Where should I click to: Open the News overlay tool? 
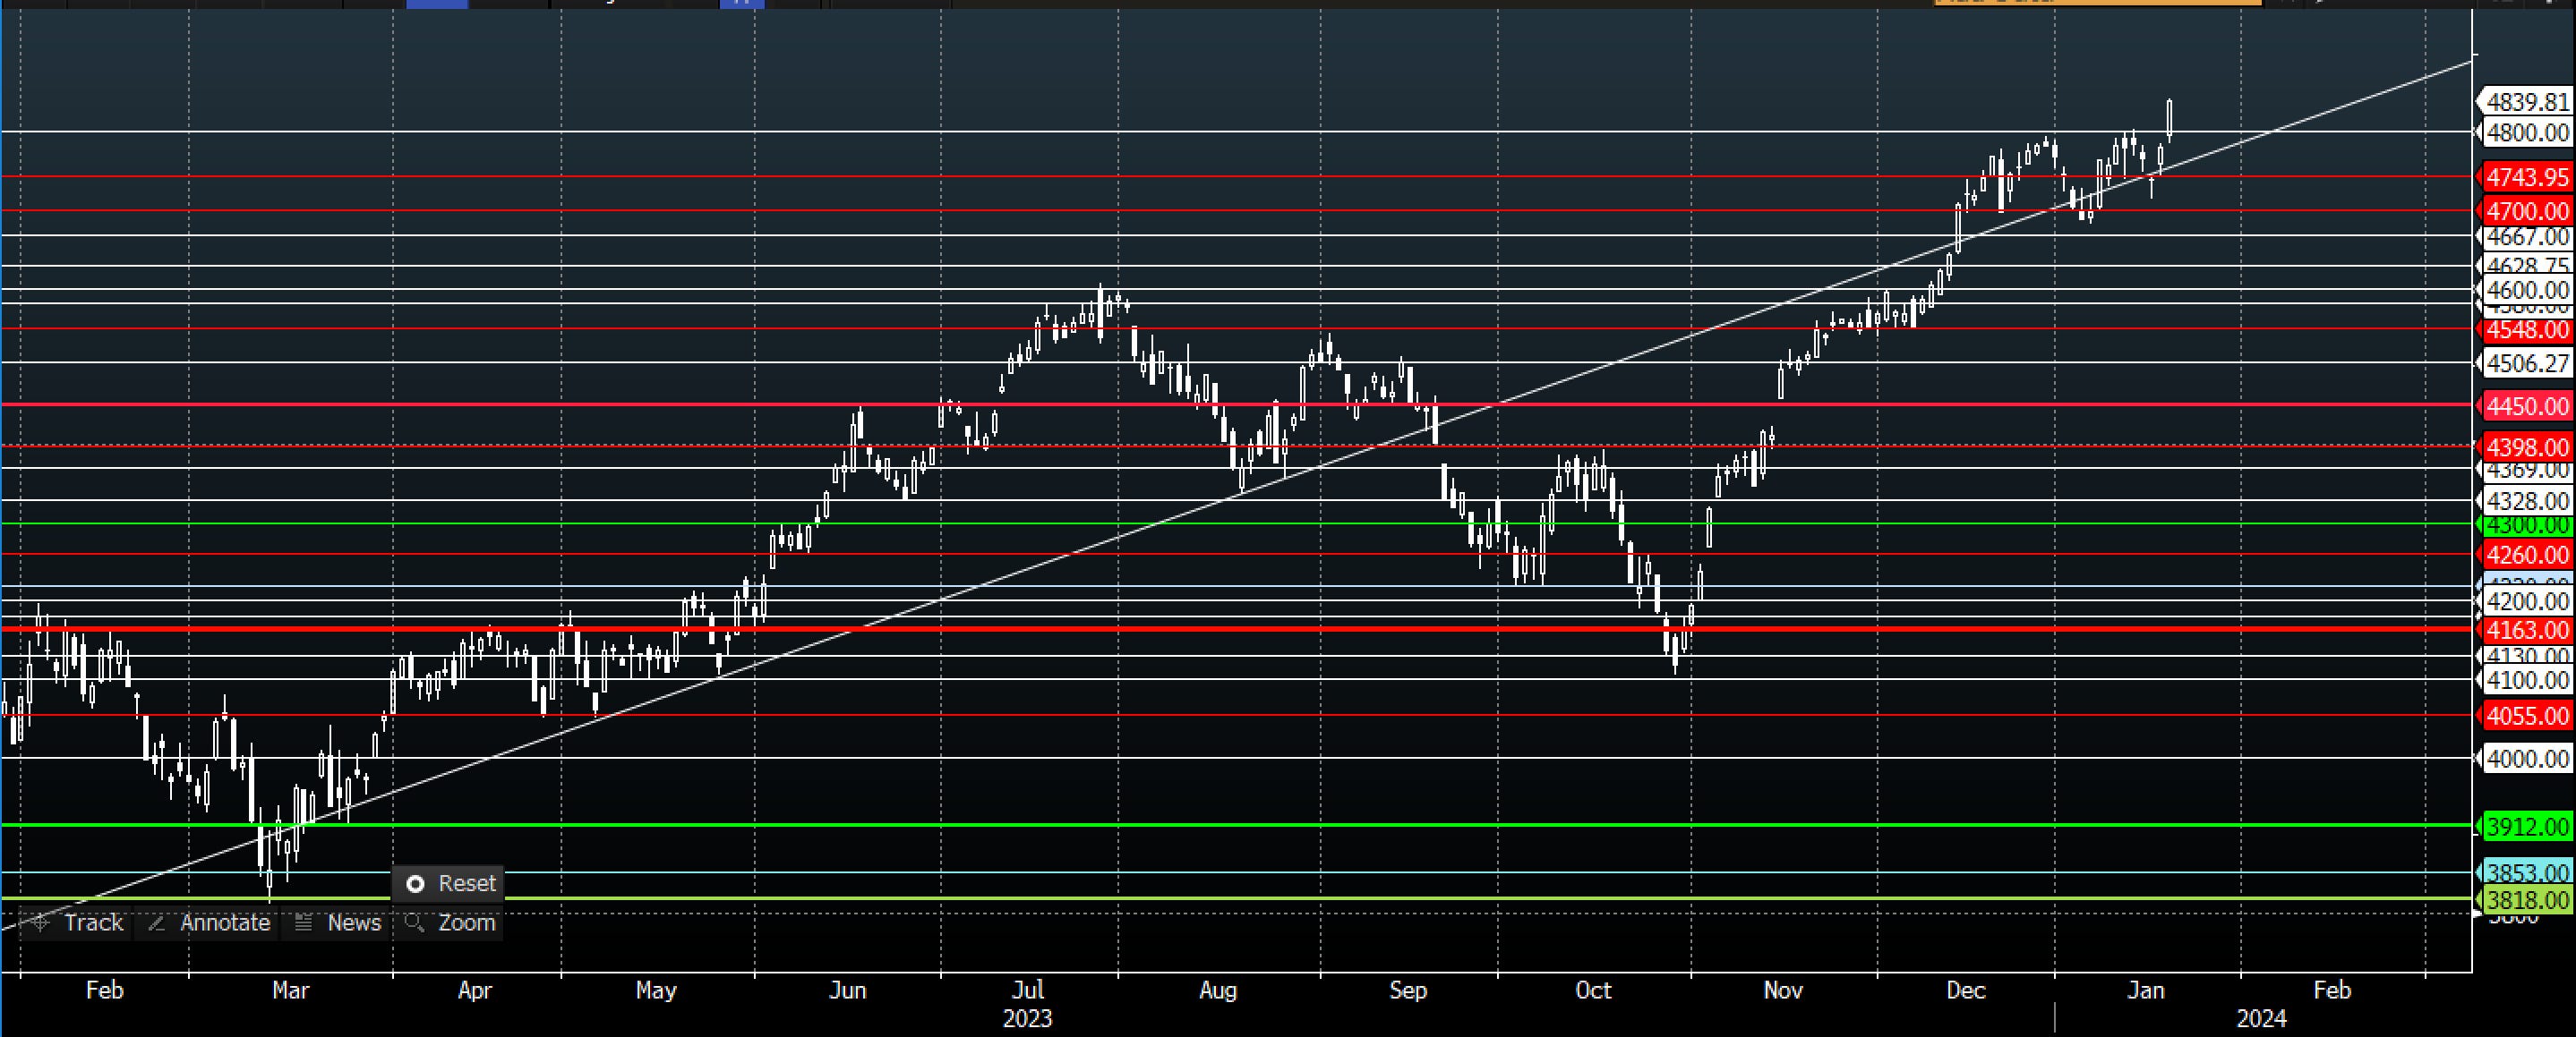(x=338, y=922)
